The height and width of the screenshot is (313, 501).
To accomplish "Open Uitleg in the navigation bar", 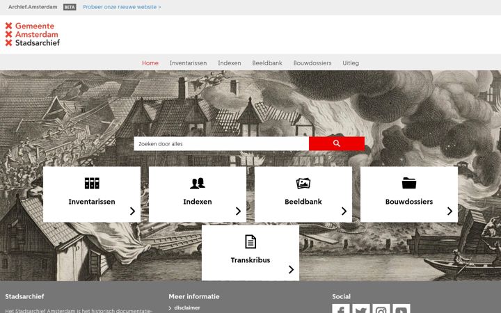I will (x=351, y=63).
